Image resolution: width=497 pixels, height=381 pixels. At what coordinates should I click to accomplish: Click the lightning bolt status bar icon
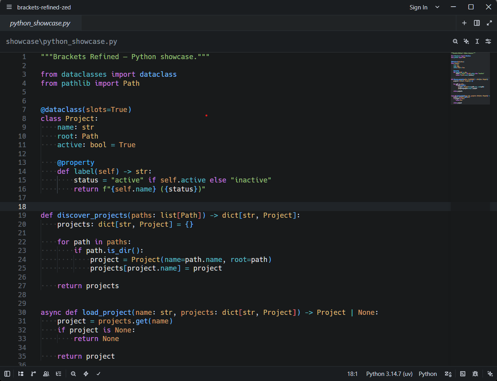click(x=86, y=374)
